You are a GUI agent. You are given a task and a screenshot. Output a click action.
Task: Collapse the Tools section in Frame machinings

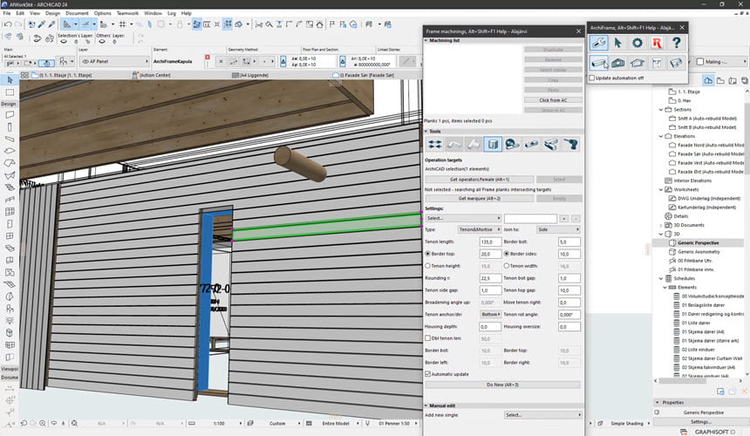(426, 132)
